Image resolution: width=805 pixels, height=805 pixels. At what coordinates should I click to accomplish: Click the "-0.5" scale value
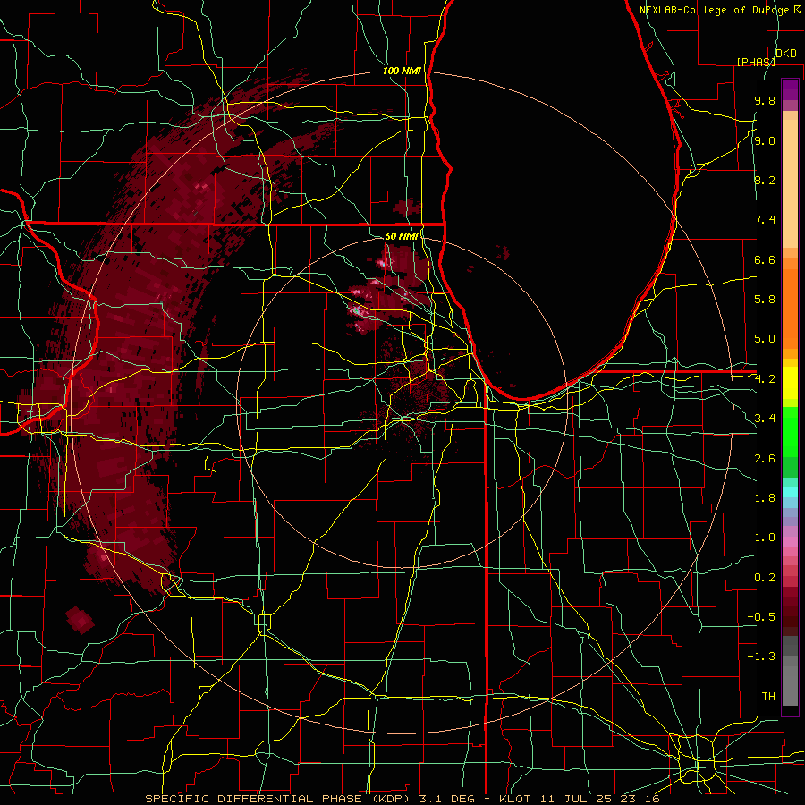click(761, 617)
